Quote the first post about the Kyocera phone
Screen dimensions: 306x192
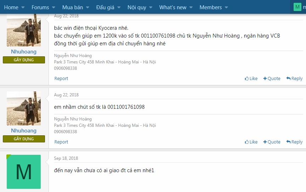(x=272, y=79)
